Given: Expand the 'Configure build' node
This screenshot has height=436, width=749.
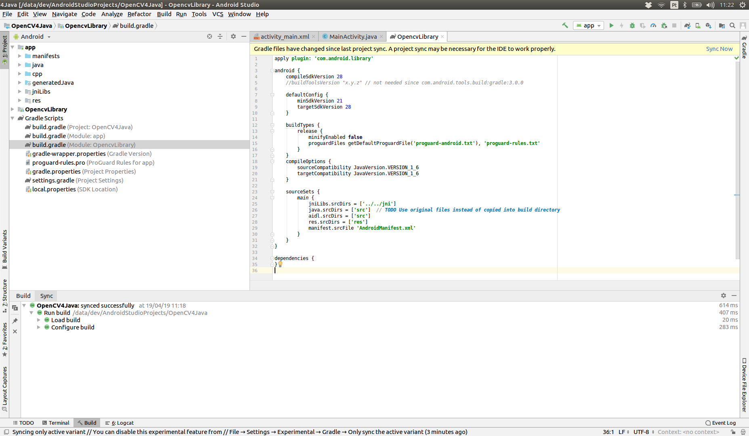Looking at the screenshot, I should point(39,327).
